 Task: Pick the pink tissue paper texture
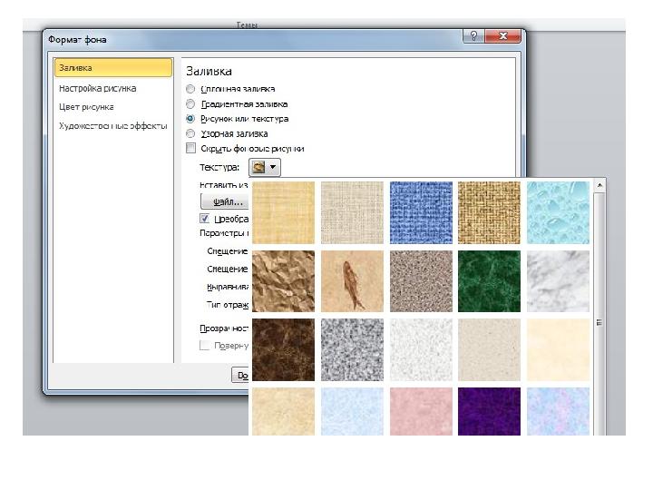click(421, 412)
